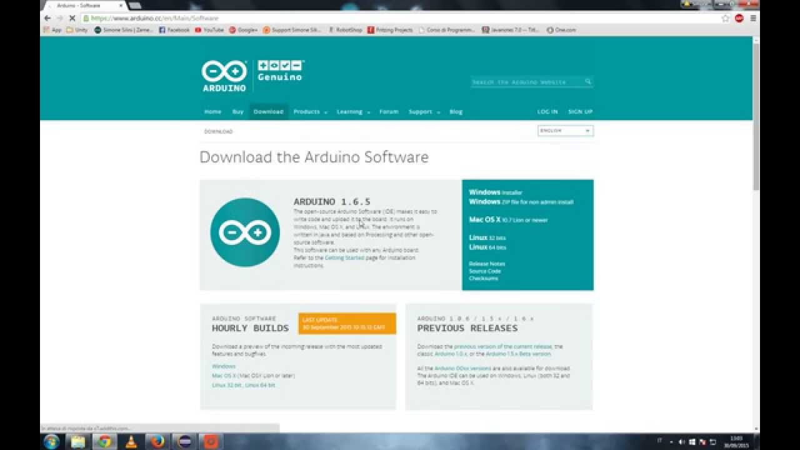Screen dimensions: 800x450
Task: Open Chrome hamburger menu
Action: 753,18
